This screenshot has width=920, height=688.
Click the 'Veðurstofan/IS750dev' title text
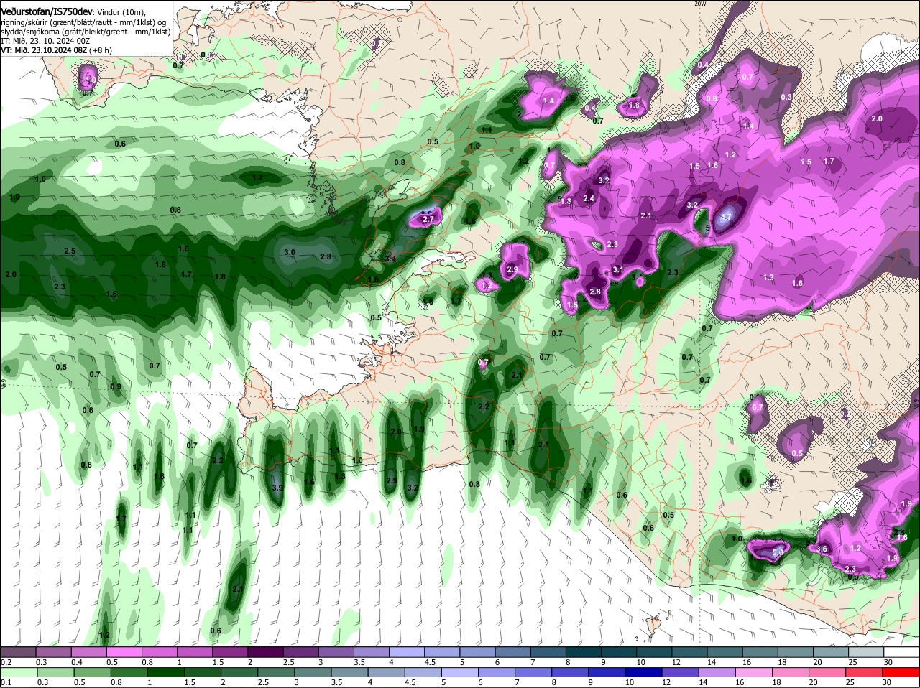click(47, 11)
